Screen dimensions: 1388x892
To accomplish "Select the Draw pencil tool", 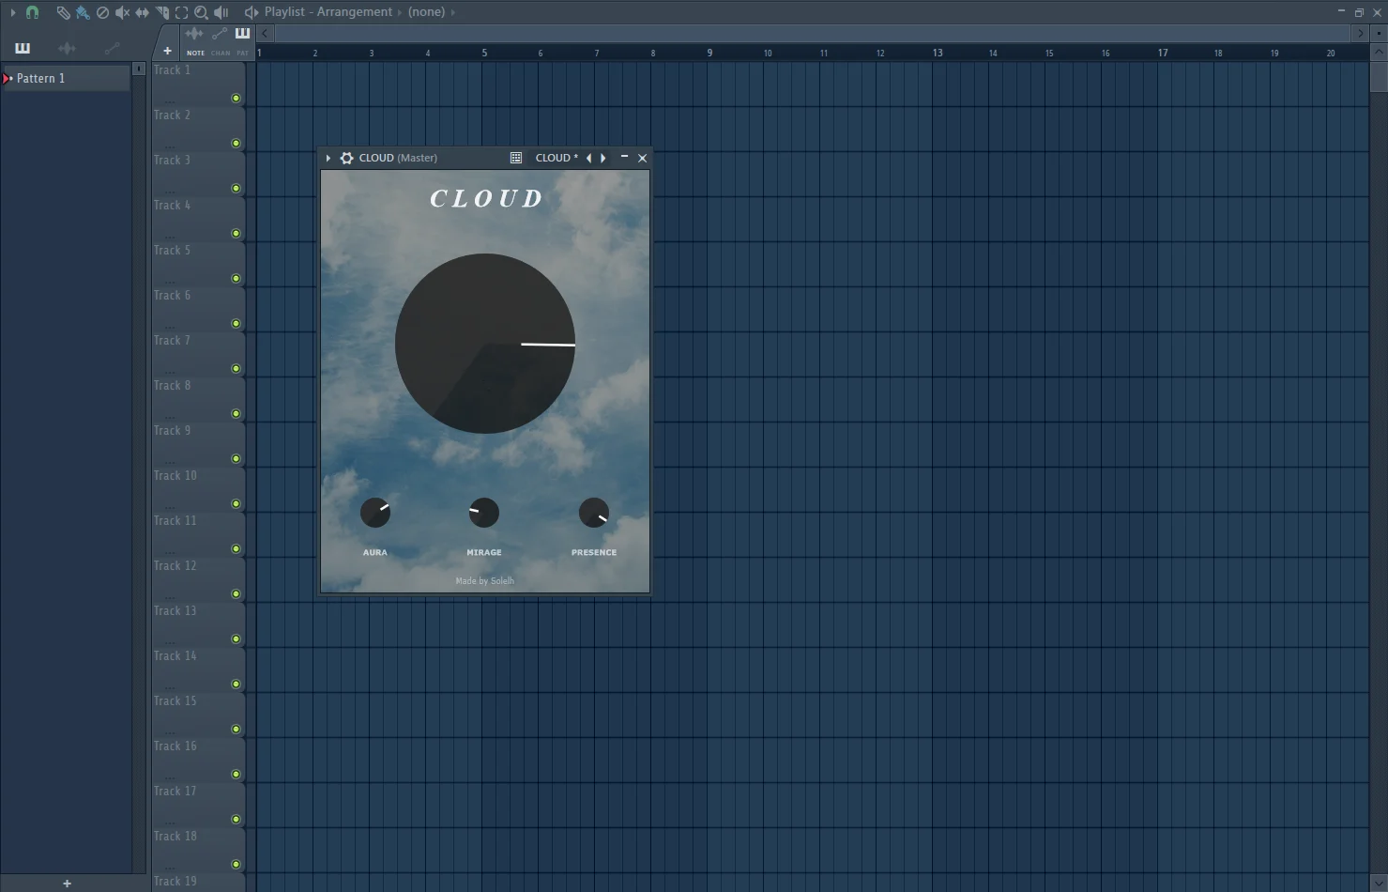I will [x=63, y=12].
